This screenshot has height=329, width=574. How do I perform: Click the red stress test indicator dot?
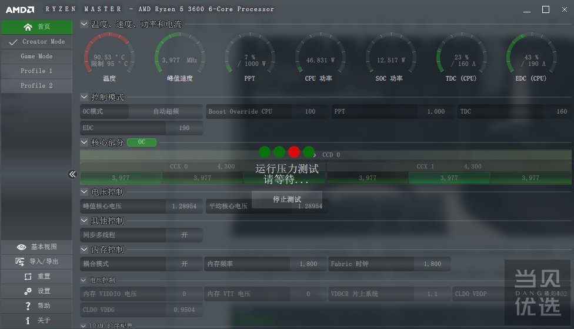(294, 152)
